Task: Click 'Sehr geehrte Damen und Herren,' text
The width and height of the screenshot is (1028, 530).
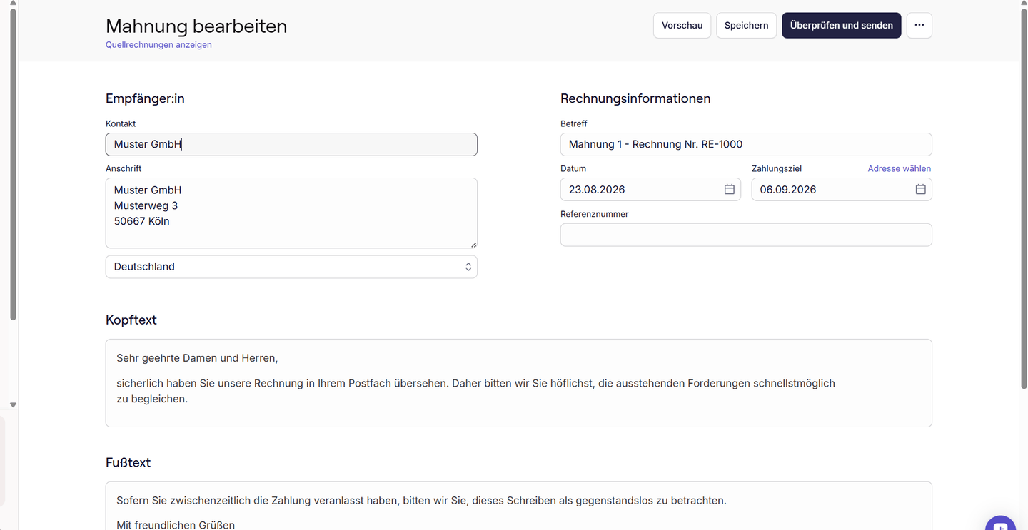Action: pos(197,358)
